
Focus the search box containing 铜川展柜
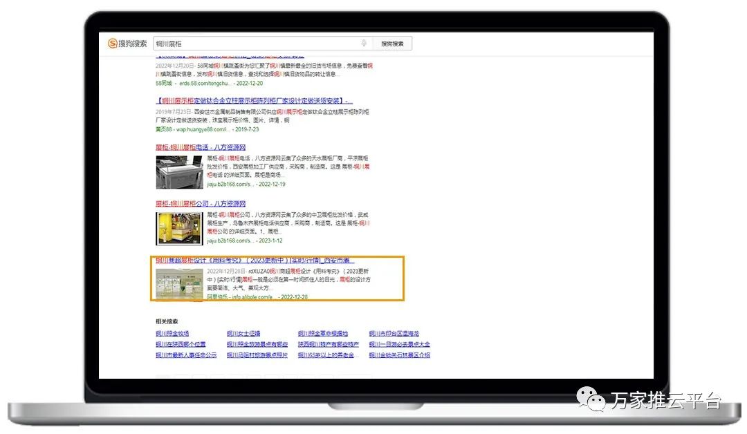click(x=256, y=44)
